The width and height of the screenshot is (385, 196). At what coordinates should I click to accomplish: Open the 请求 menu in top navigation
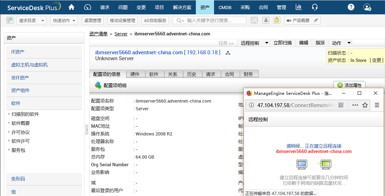click(x=105, y=7)
